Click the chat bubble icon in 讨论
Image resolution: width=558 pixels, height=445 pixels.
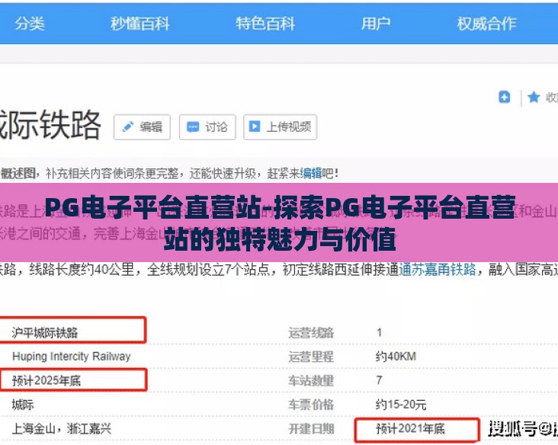(193, 126)
